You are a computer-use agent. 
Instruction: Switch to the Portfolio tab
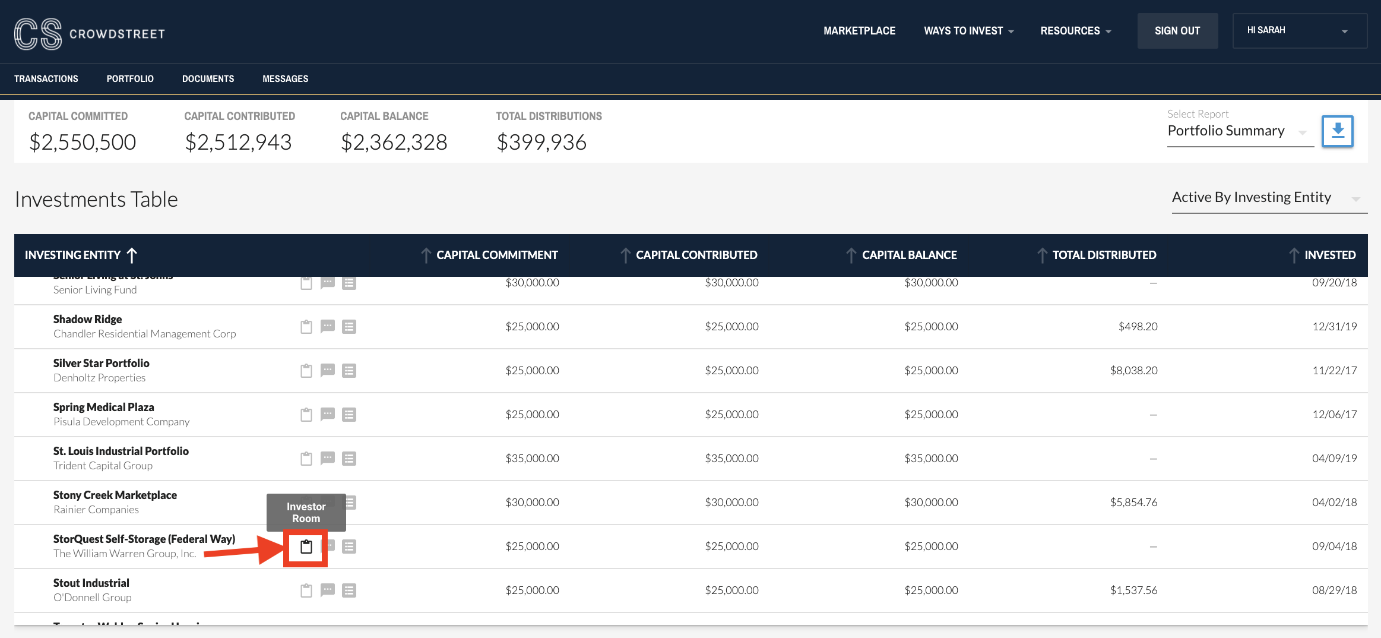coord(130,79)
